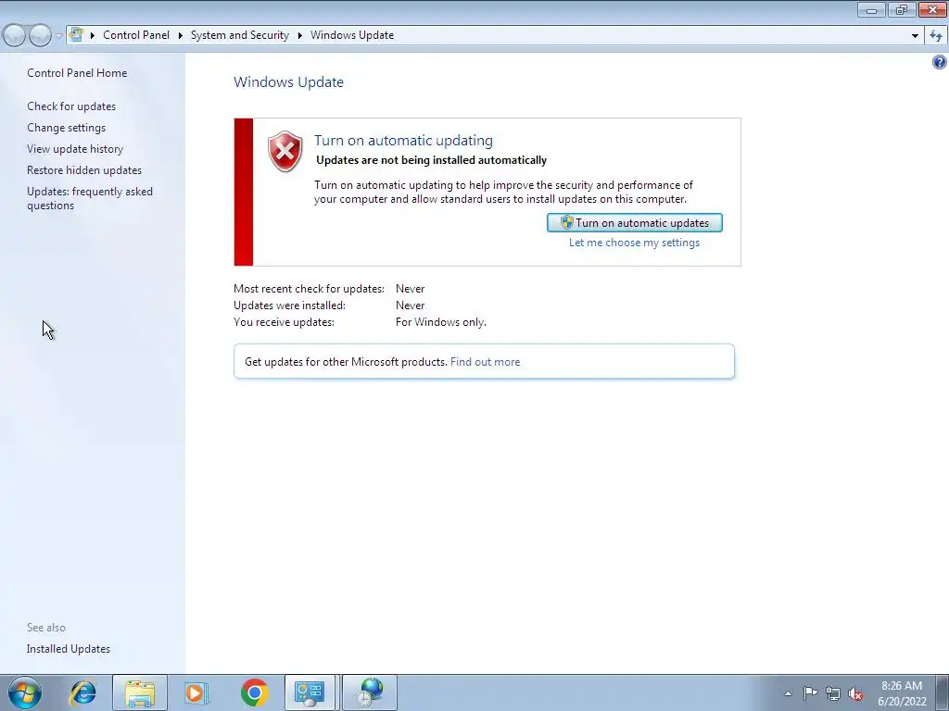Click 'Turn on automatic updating' heading
The image size is (949, 711).
pyautogui.click(x=403, y=141)
